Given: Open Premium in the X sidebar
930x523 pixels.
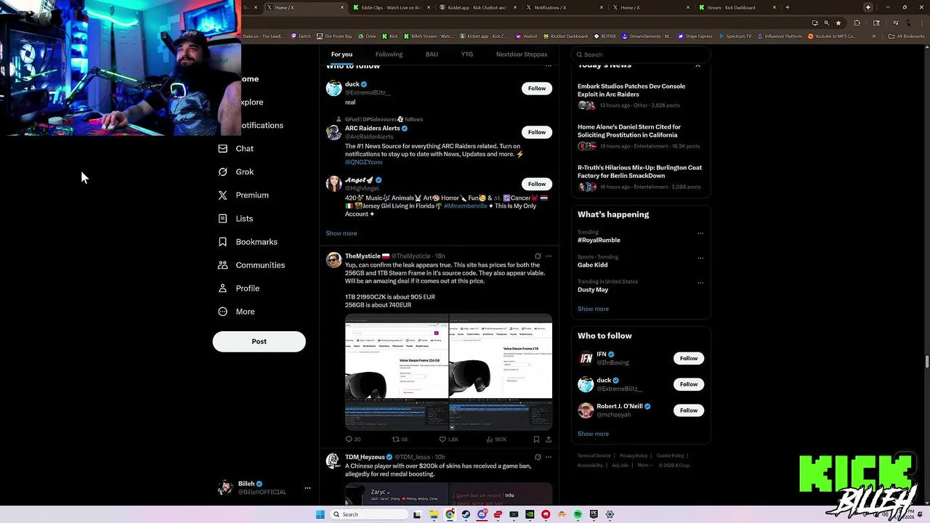Looking at the screenshot, I should (243, 195).
